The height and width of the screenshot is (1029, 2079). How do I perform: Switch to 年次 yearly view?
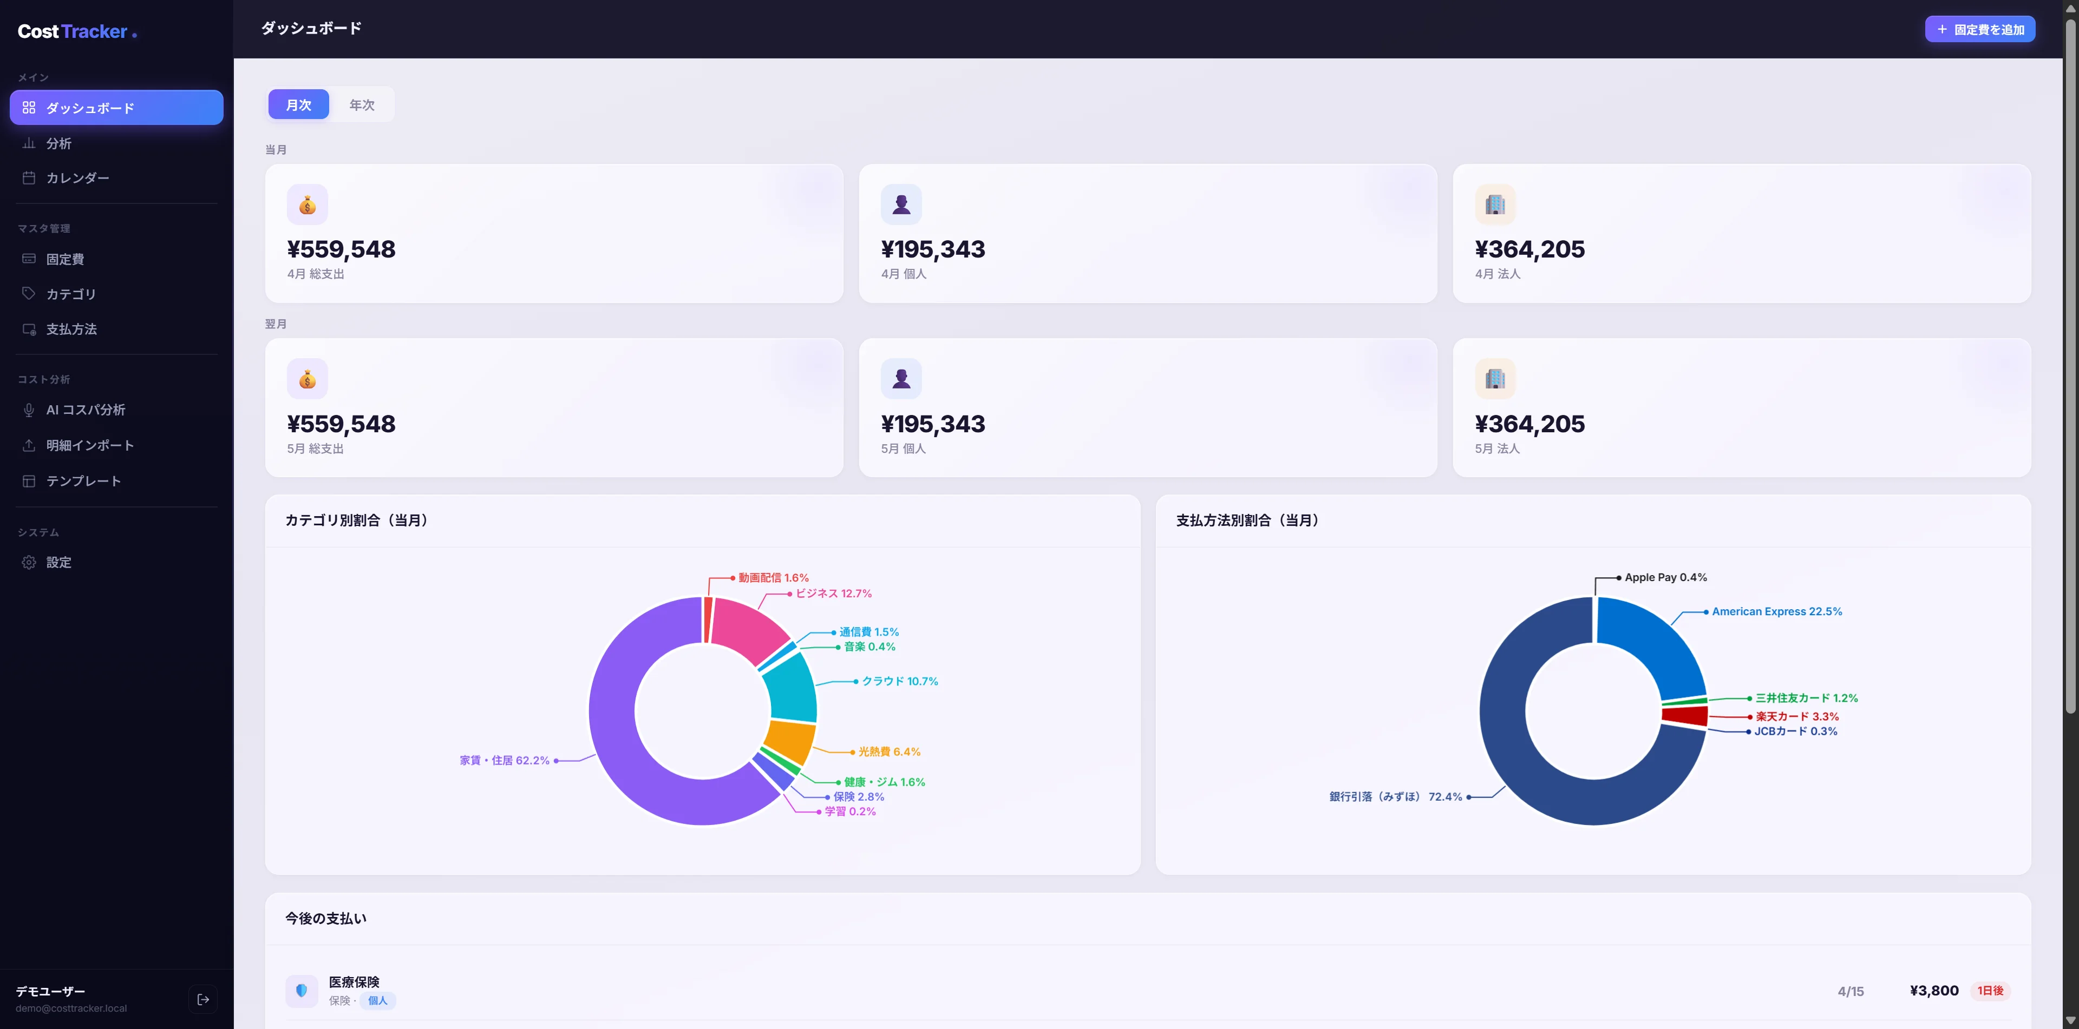(362, 105)
